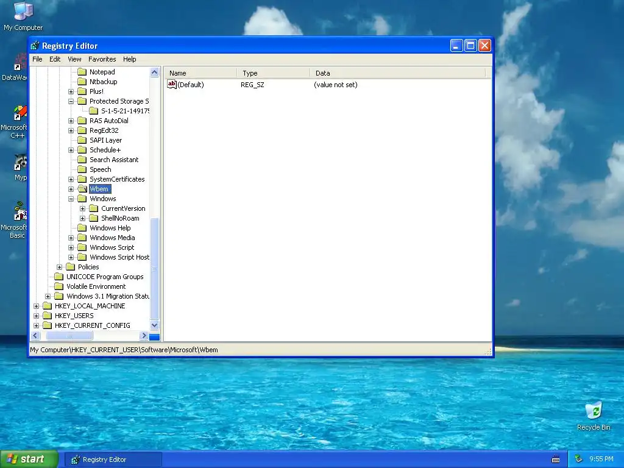Expand the RegEdt32 key
The image size is (624, 468).
[71, 130]
